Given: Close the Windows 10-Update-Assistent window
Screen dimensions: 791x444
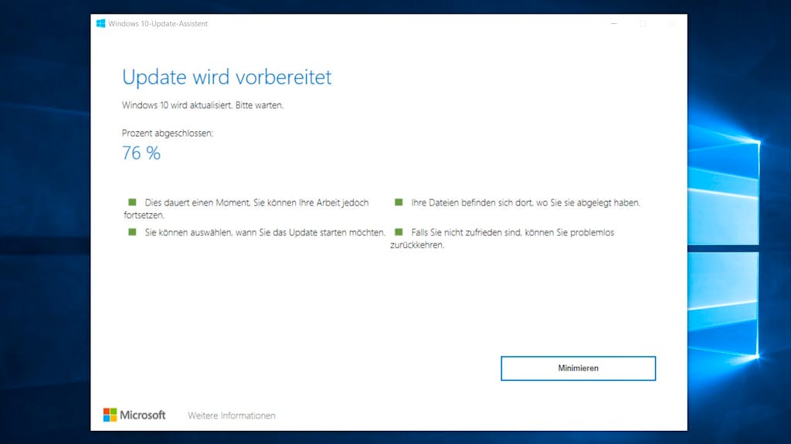Looking at the screenshot, I should [672, 24].
